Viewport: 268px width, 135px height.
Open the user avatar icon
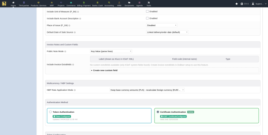(253, 4)
